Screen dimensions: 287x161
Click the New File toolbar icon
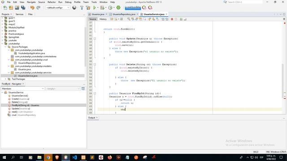5,8
